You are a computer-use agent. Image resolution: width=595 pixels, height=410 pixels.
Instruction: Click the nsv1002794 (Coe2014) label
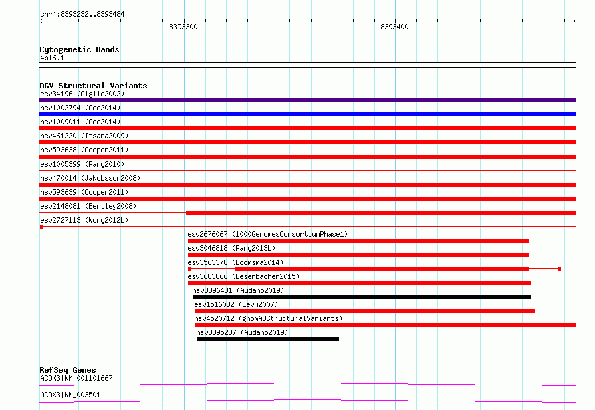80,108
